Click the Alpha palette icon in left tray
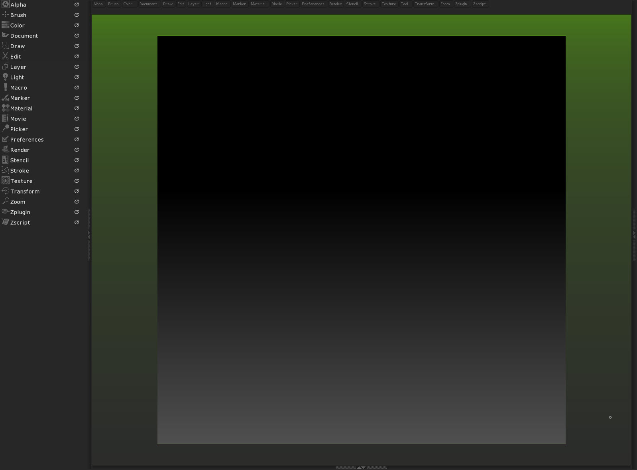 (x=6, y=4)
